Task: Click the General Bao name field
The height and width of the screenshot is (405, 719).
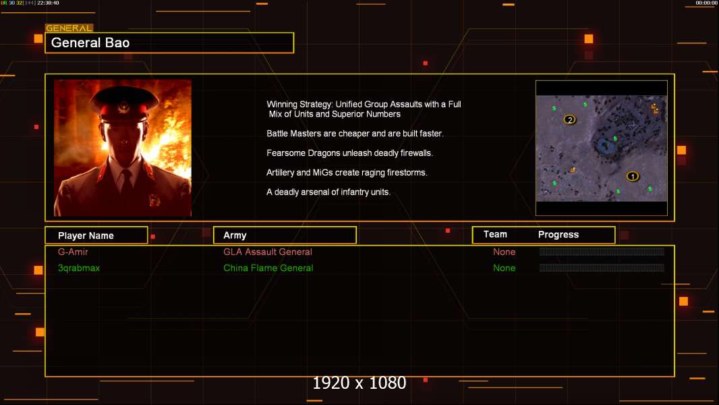Action: [169, 43]
